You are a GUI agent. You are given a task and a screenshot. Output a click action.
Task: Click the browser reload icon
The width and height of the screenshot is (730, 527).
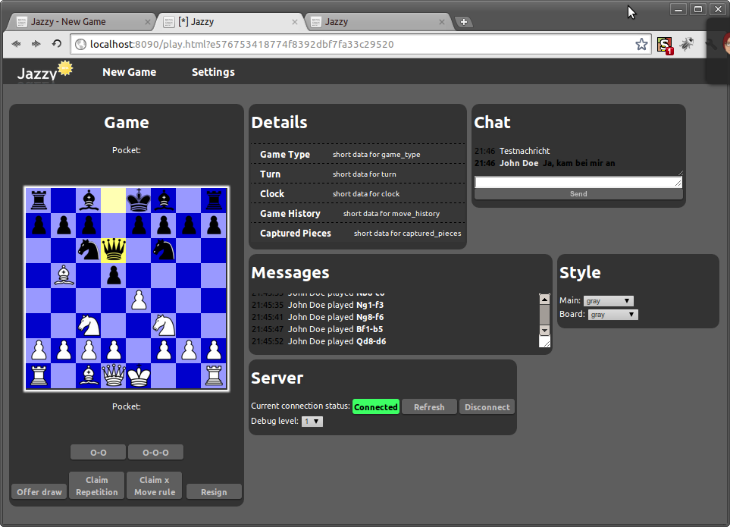point(57,45)
